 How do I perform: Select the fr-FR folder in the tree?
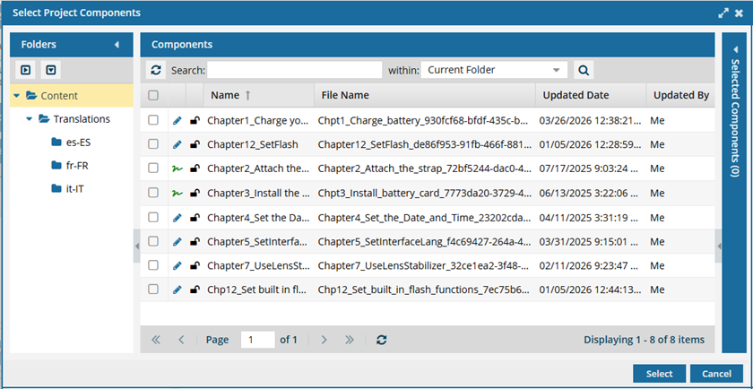(77, 165)
